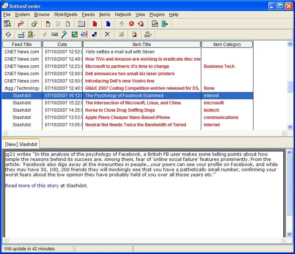Click the item list scrollbar down arrow

click(x=290, y=127)
